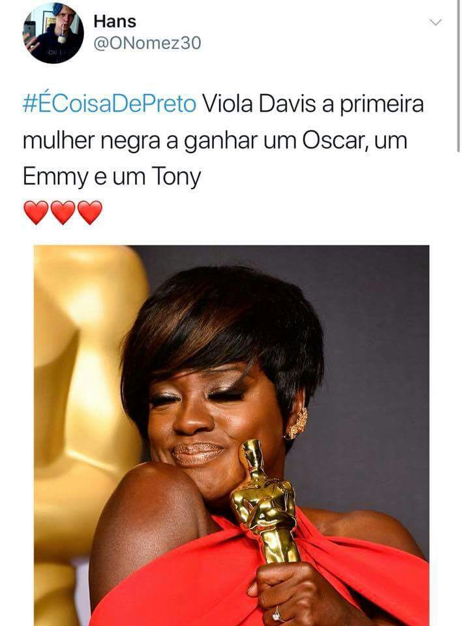Click the first red heart emoji
Screen dimensions: 463x626
(36, 213)
